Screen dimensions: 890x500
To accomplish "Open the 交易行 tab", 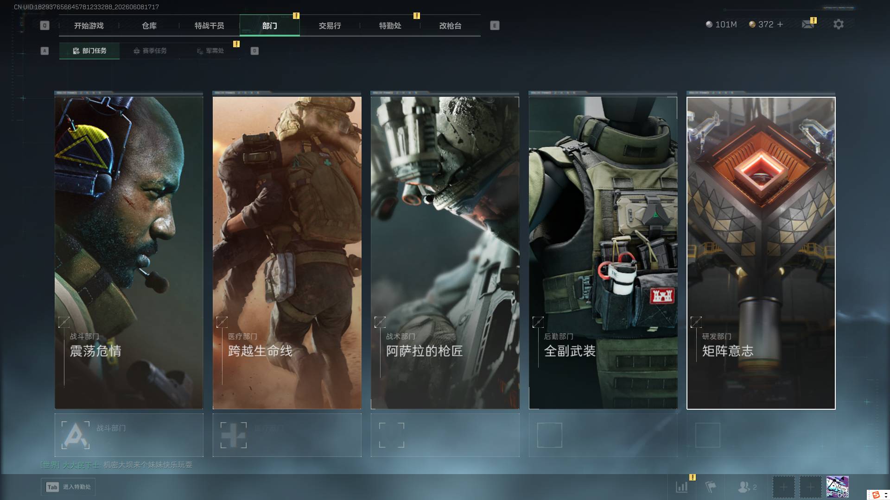I will [x=330, y=26].
